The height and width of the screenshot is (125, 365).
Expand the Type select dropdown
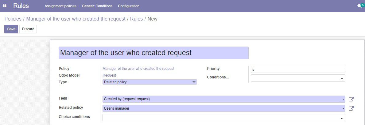coord(150,82)
